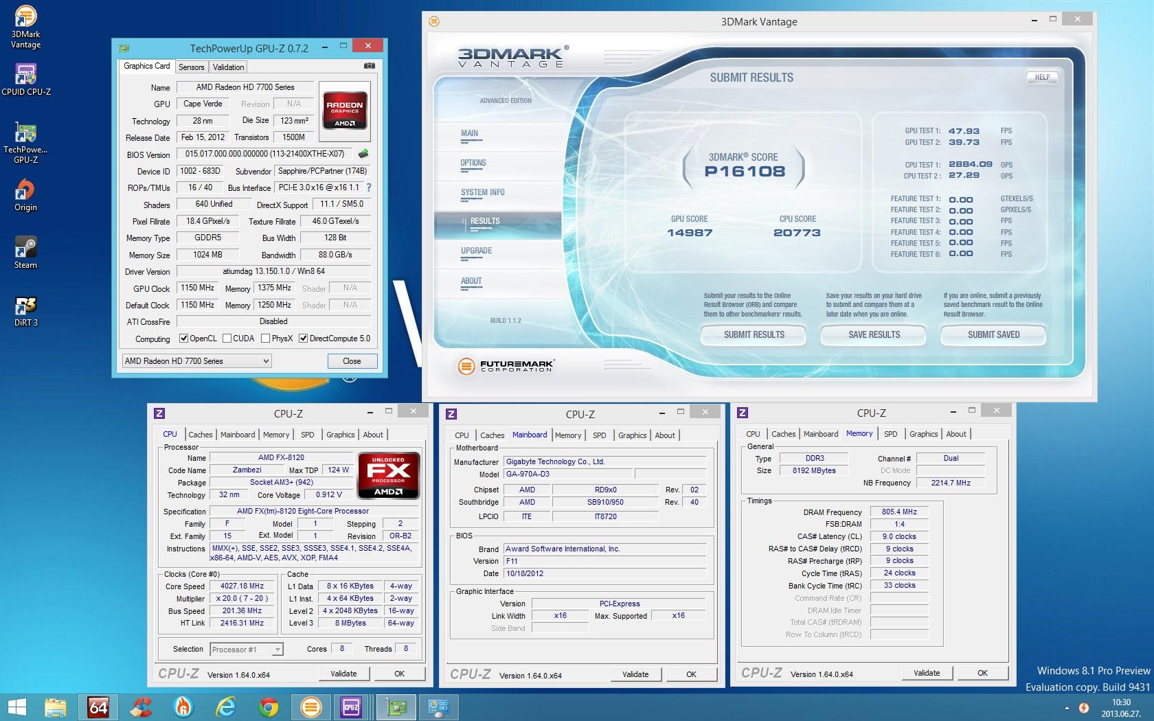Open the Processor #1 selection dropdown
The image size is (1154, 721).
[x=247, y=649]
